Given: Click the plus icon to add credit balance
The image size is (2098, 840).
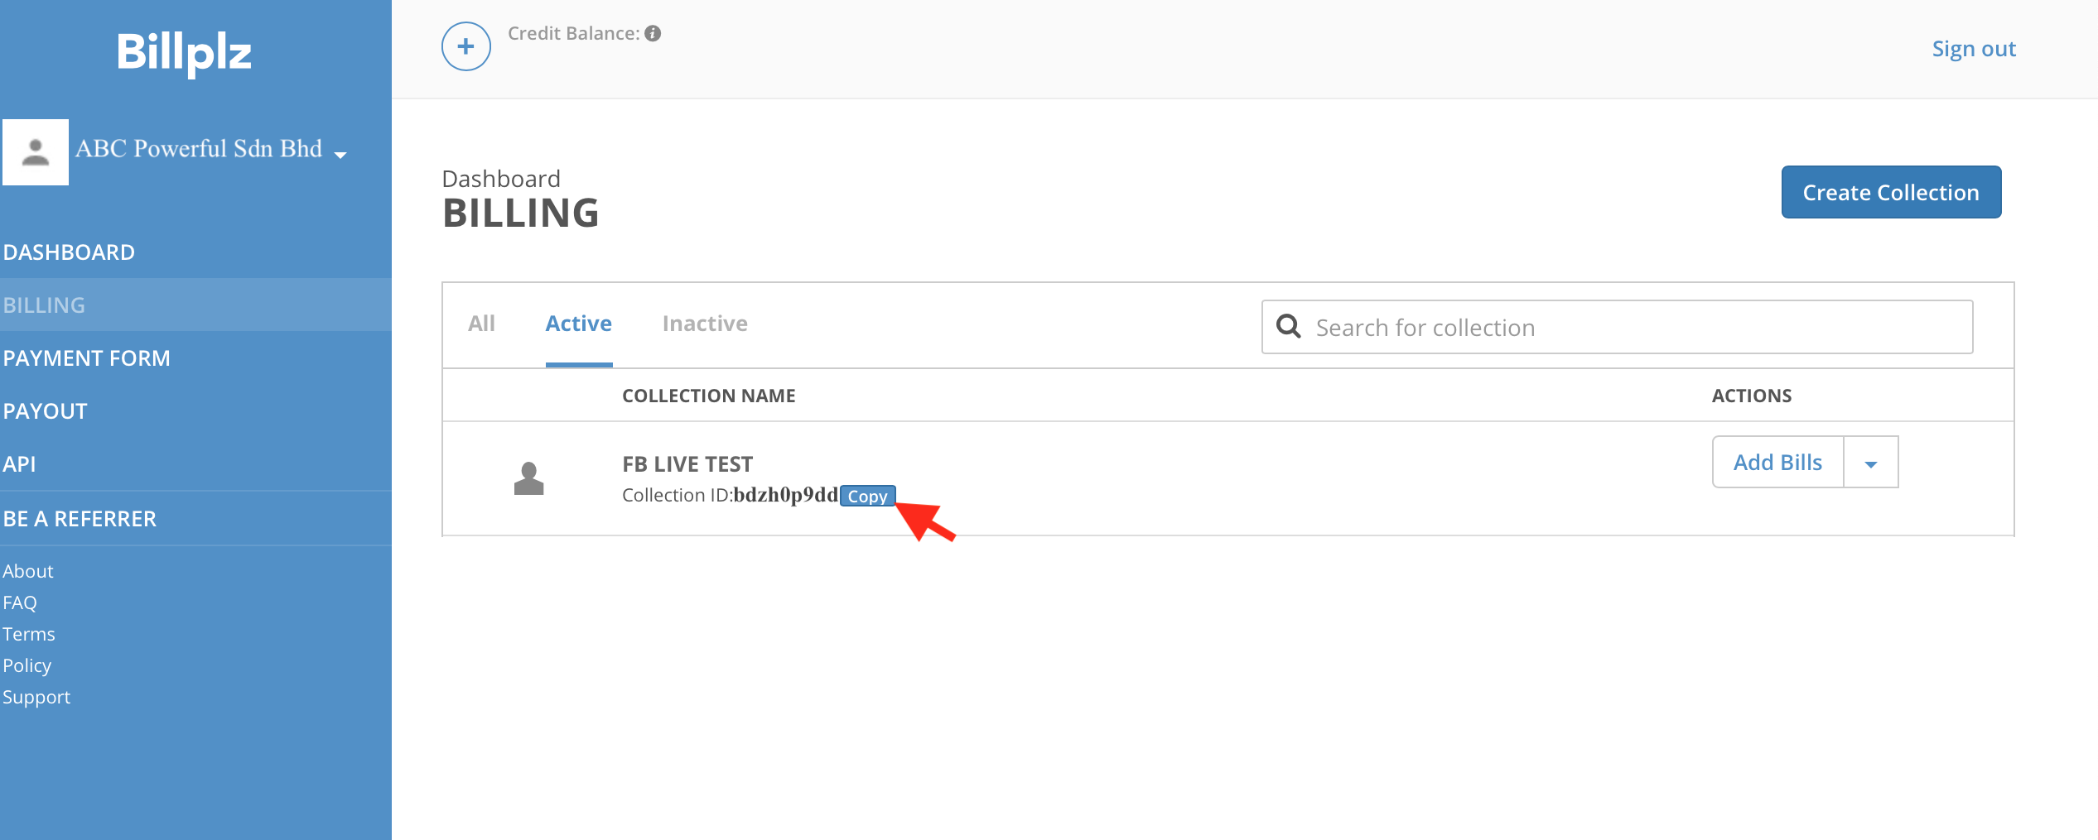Looking at the screenshot, I should tap(465, 46).
